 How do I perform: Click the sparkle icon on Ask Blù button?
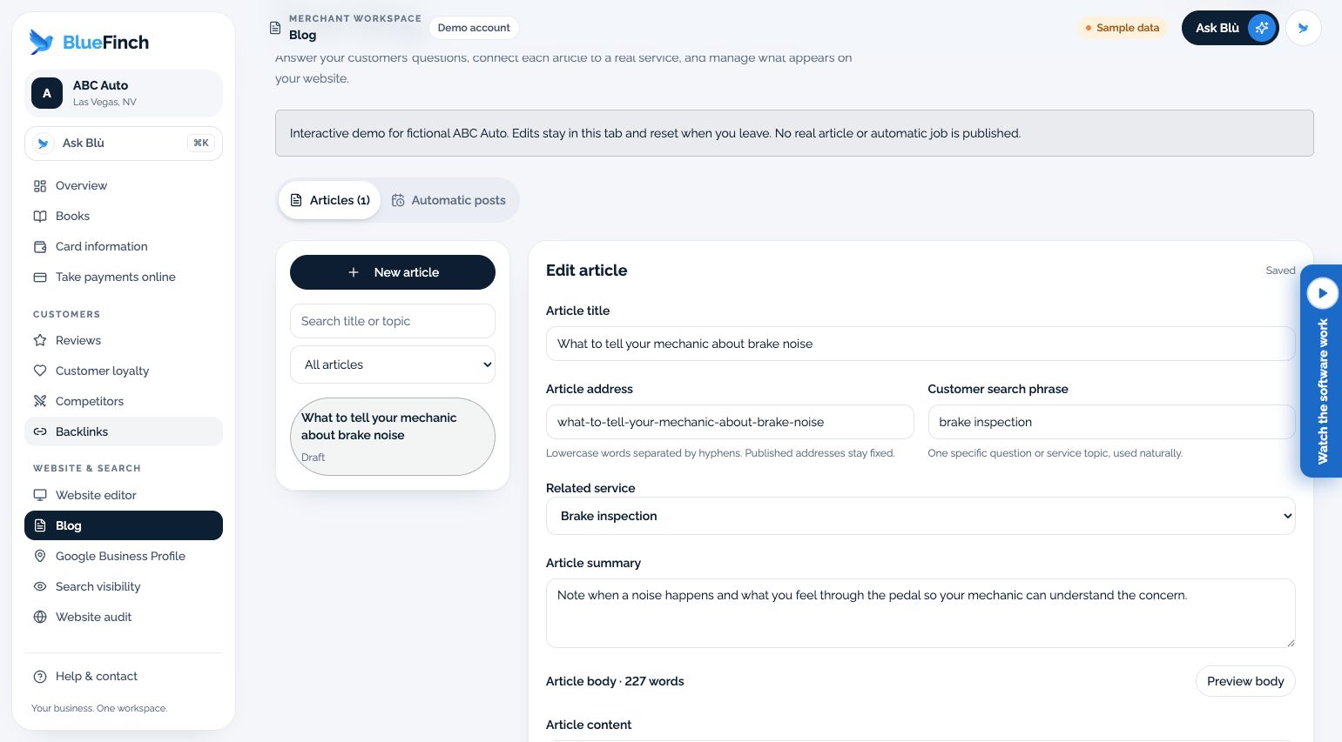(x=1261, y=28)
